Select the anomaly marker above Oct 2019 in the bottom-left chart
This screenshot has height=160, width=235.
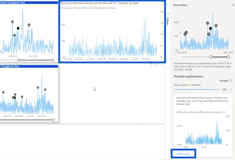pyautogui.click(x=45, y=90)
